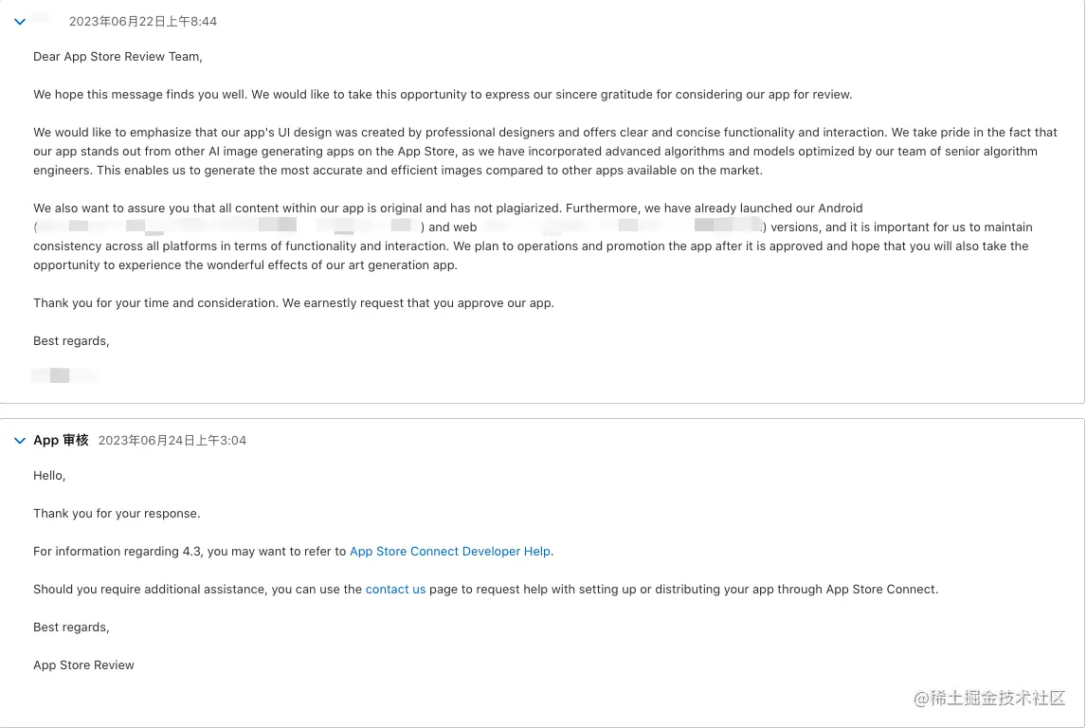The height and width of the screenshot is (728, 1086).
Task: Click the blurred Android link in parentheses
Action: pyautogui.click(x=227, y=227)
